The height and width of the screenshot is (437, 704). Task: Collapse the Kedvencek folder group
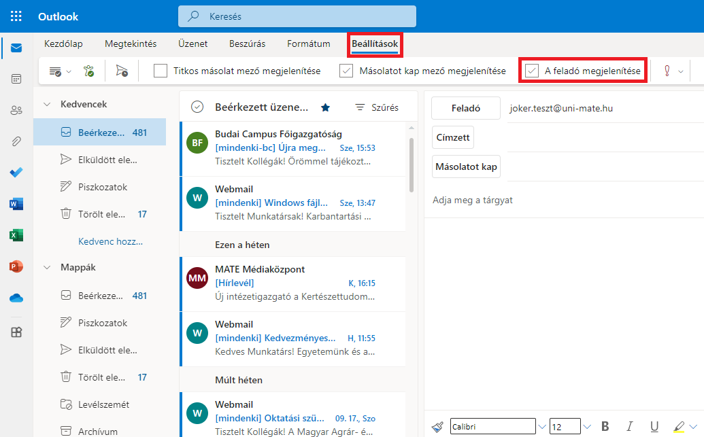coord(47,104)
